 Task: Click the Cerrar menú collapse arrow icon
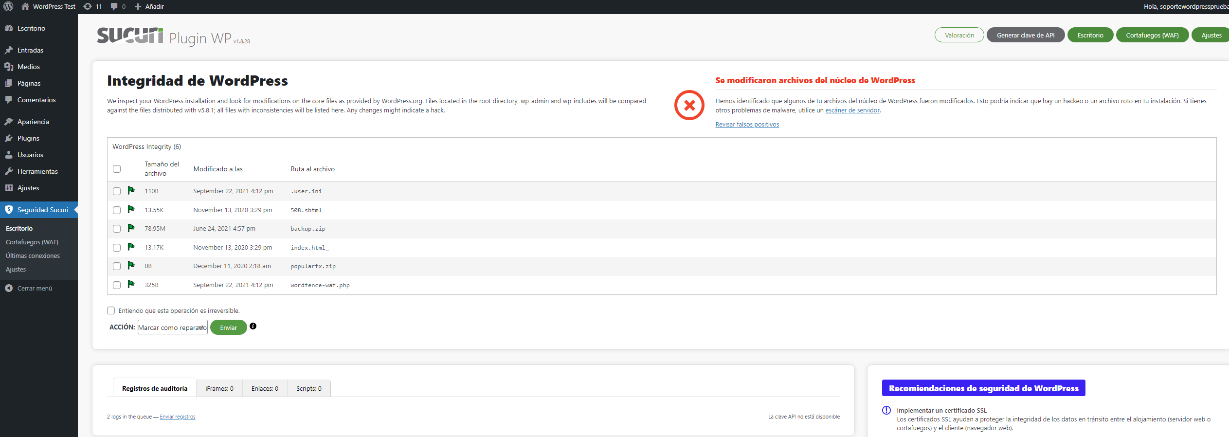point(9,288)
